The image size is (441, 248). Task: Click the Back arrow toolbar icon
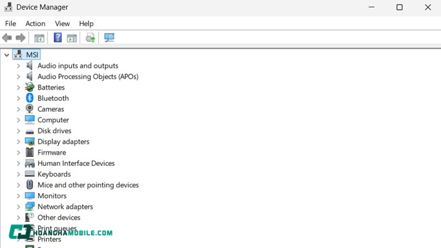pyautogui.click(x=7, y=37)
